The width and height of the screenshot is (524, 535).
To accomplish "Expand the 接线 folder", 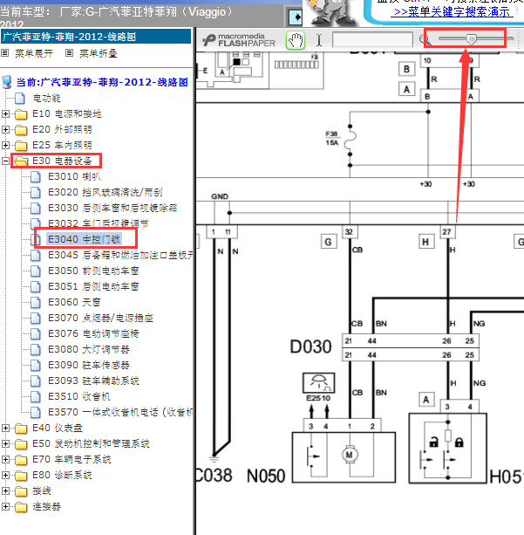I will point(5,490).
